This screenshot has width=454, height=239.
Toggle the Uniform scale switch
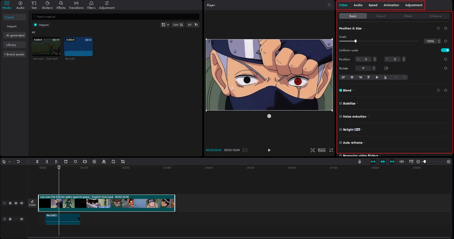click(445, 50)
